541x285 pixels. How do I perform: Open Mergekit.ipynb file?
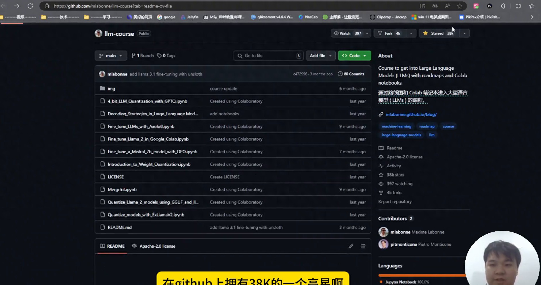tap(122, 190)
